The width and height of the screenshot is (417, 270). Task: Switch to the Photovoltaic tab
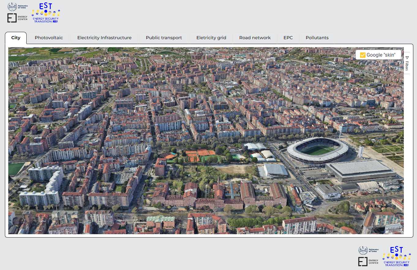49,38
